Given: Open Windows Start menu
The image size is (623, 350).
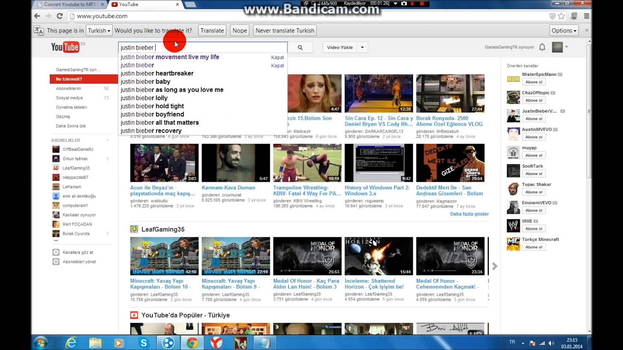Looking at the screenshot, I should (x=40, y=343).
